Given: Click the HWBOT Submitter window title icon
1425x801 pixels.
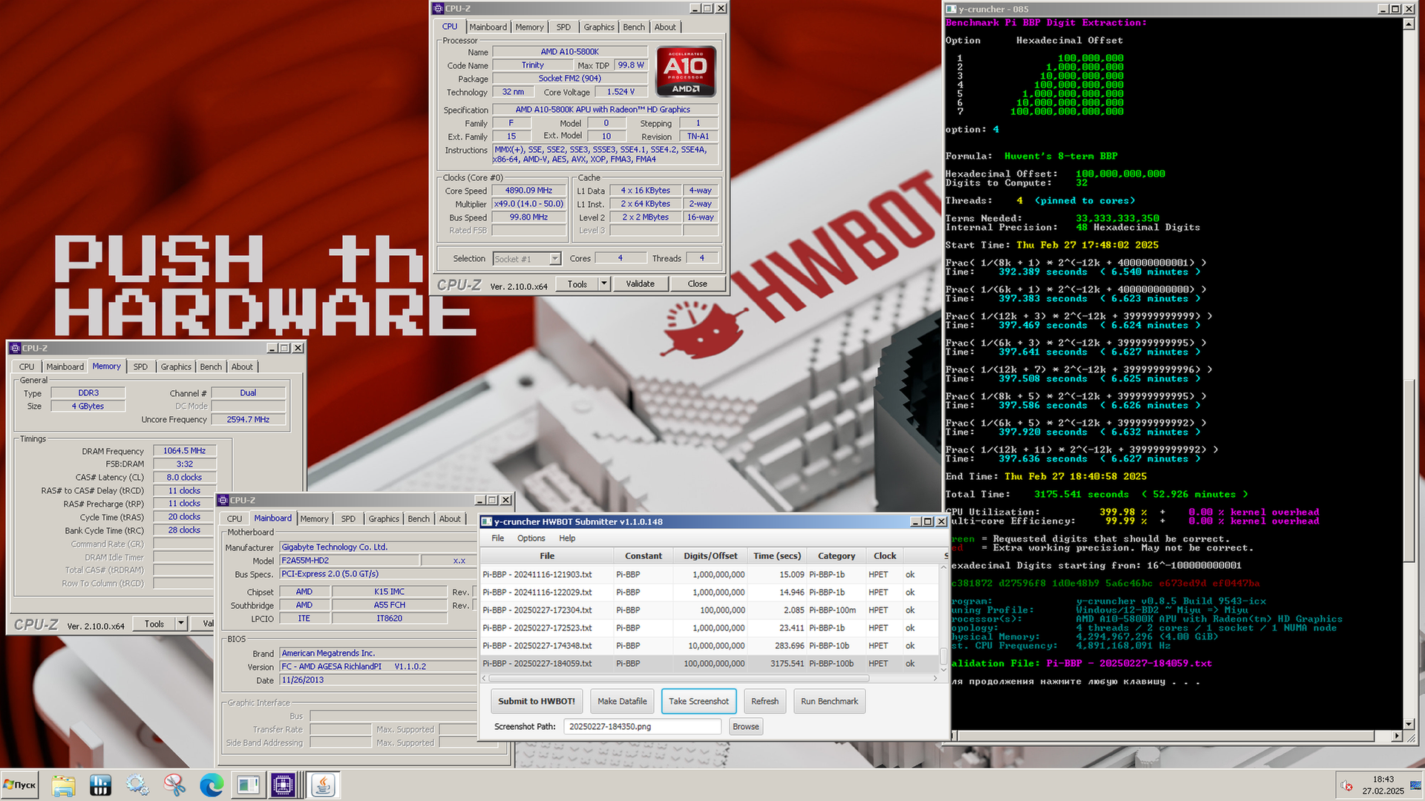Looking at the screenshot, I should click(x=487, y=521).
